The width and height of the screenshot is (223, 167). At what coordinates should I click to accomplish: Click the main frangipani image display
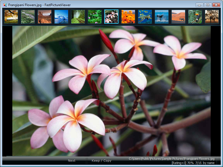click(x=111, y=91)
